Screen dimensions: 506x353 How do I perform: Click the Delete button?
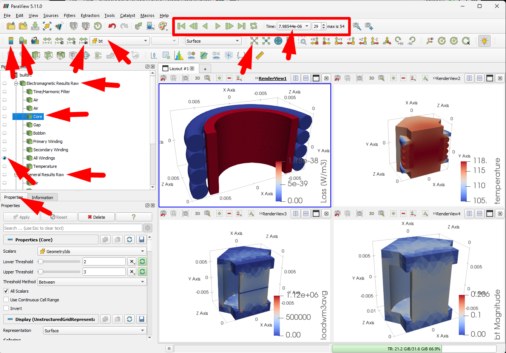[96, 217]
